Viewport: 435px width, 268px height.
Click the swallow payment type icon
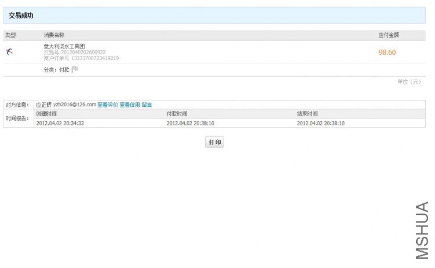pyautogui.click(x=9, y=52)
